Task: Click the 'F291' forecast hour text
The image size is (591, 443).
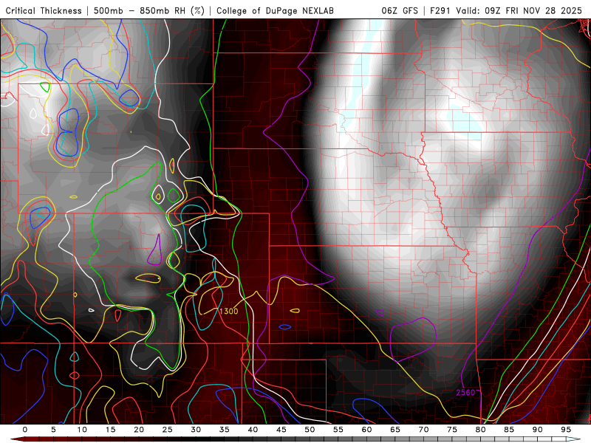Action: (440, 11)
